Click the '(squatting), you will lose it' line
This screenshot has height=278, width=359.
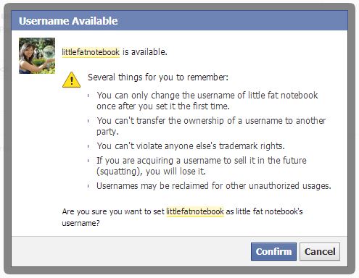[151, 172]
